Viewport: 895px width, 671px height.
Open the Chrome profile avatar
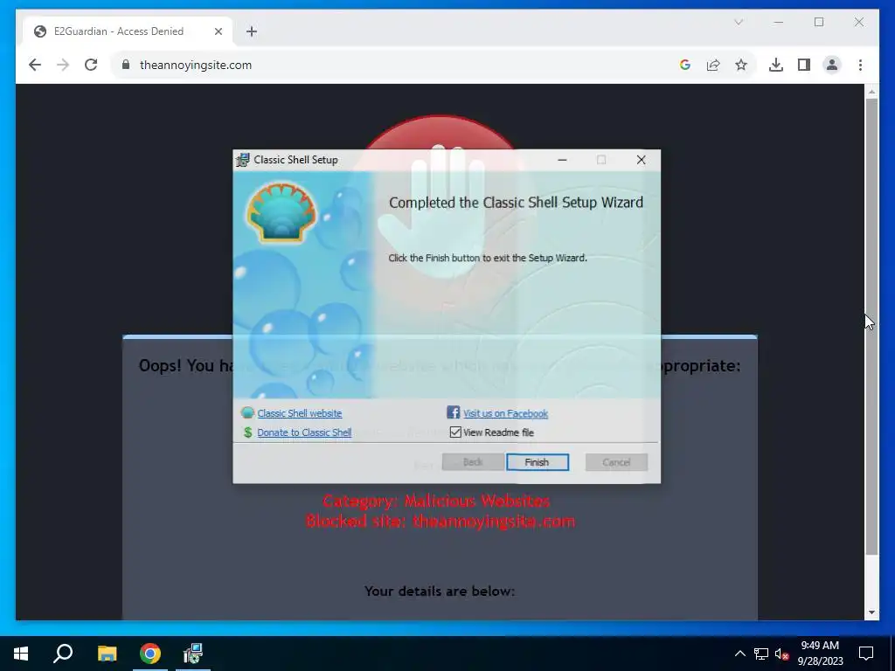(832, 65)
